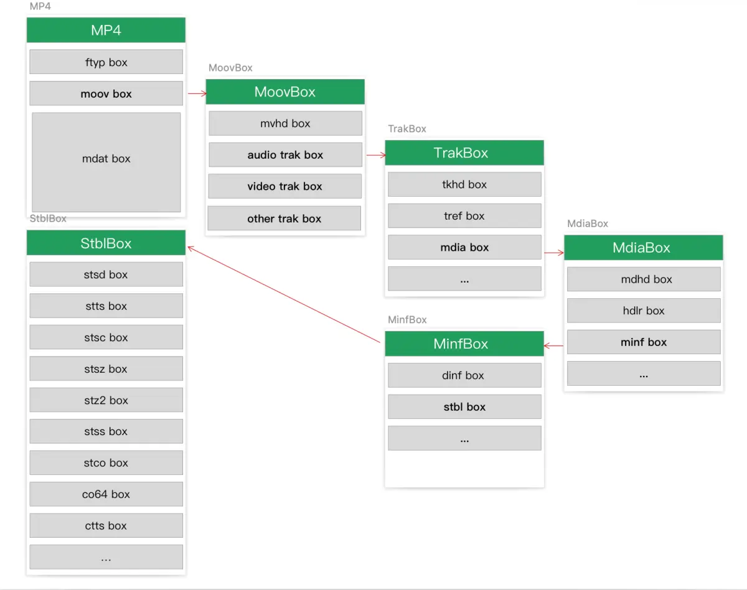
Task: Select the moov box row
Action: (x=106, y=93)
